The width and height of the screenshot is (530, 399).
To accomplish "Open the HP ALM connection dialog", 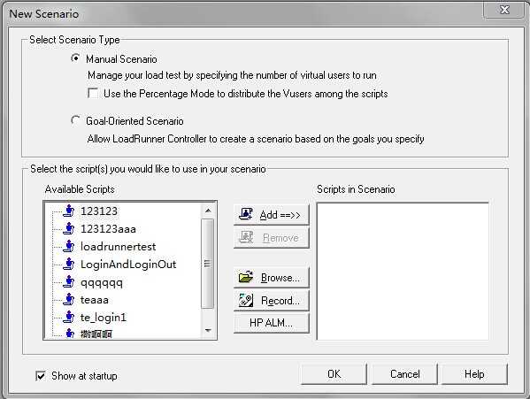I will click(x=272, y=323).
